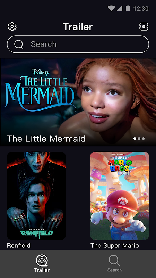Select the first carousel page dot
The width and height of the screenshot is (156, 278).
tap(135, 138)
